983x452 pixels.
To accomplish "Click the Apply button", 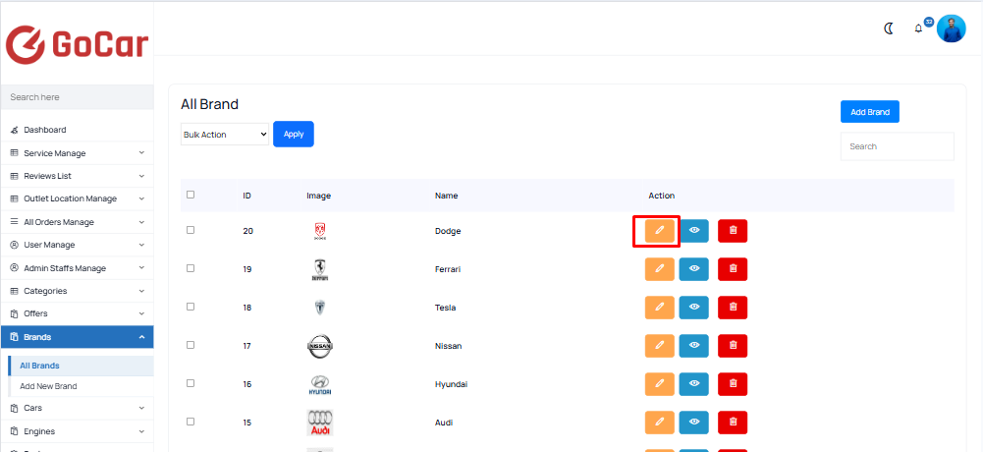I will [294, 135].
